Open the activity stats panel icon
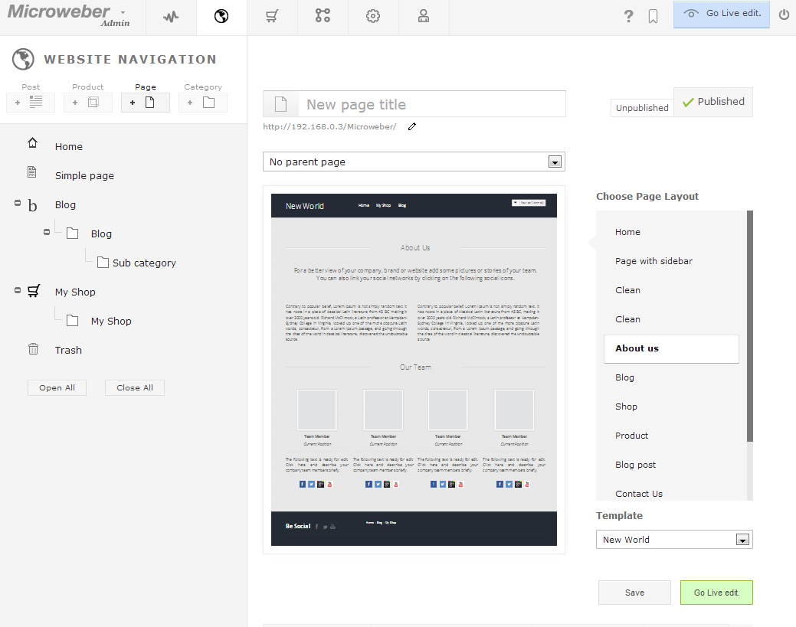796x627 pixels. (x=170, y=15)
